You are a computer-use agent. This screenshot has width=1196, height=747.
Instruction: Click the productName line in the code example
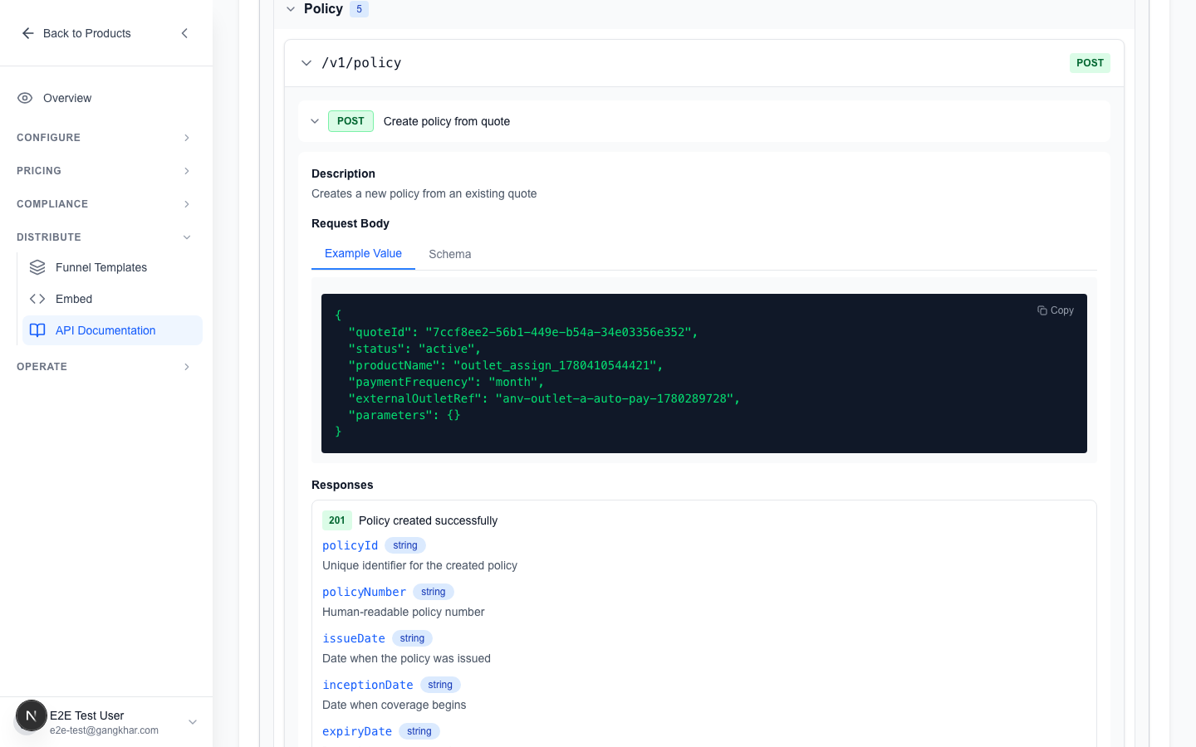point(506,365)
